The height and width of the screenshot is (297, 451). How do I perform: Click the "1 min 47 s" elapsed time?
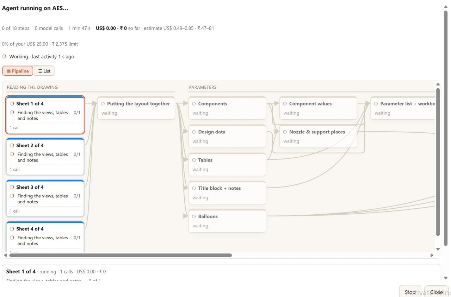point(79,28)
